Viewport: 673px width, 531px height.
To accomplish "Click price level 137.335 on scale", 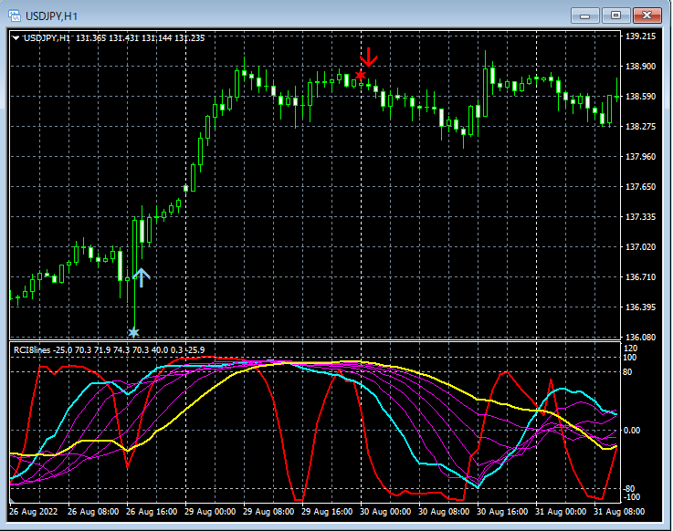I will click(640, 216).
